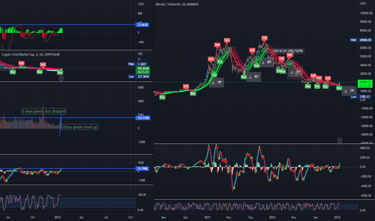Click the 4000.00 value on the Bitcoin oscillator scale
375x221 pixels.
[x=365, y=148]
